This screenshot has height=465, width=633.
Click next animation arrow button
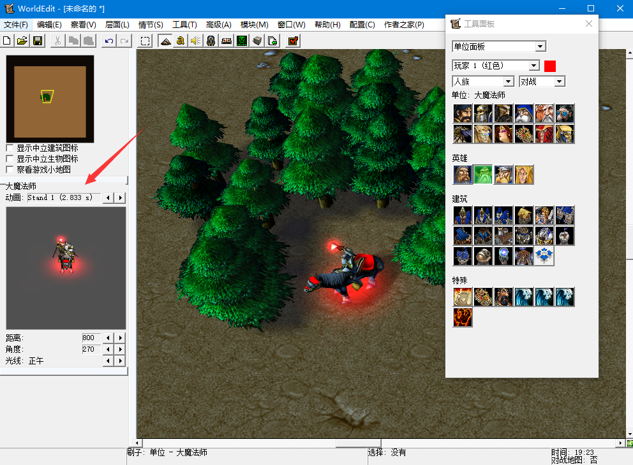(x=121, y=198)
